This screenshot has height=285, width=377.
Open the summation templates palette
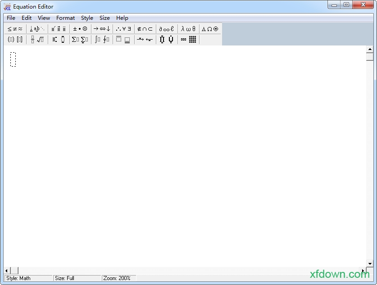[80, 40]
